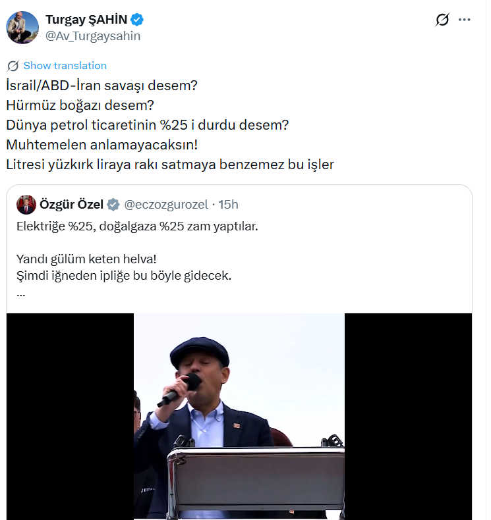Screen dimensions: 491x520
Task: Open Özgür Özel's small avatar in quote
Action: (26, 205)
